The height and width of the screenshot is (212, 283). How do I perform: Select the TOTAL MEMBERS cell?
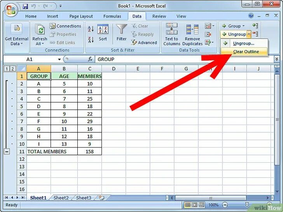click(x=52, y=151)
